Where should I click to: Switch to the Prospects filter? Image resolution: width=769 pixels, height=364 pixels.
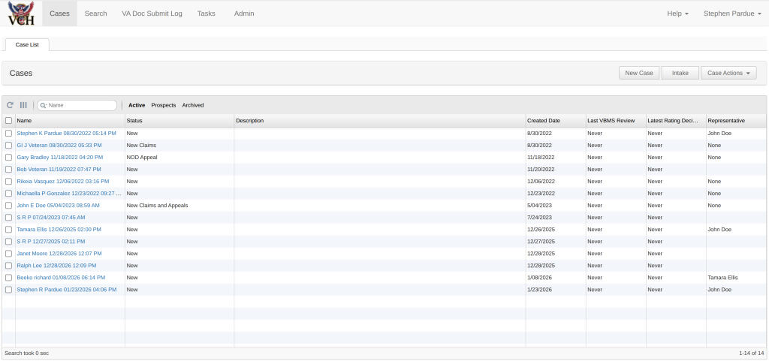[x=164, y=105]
